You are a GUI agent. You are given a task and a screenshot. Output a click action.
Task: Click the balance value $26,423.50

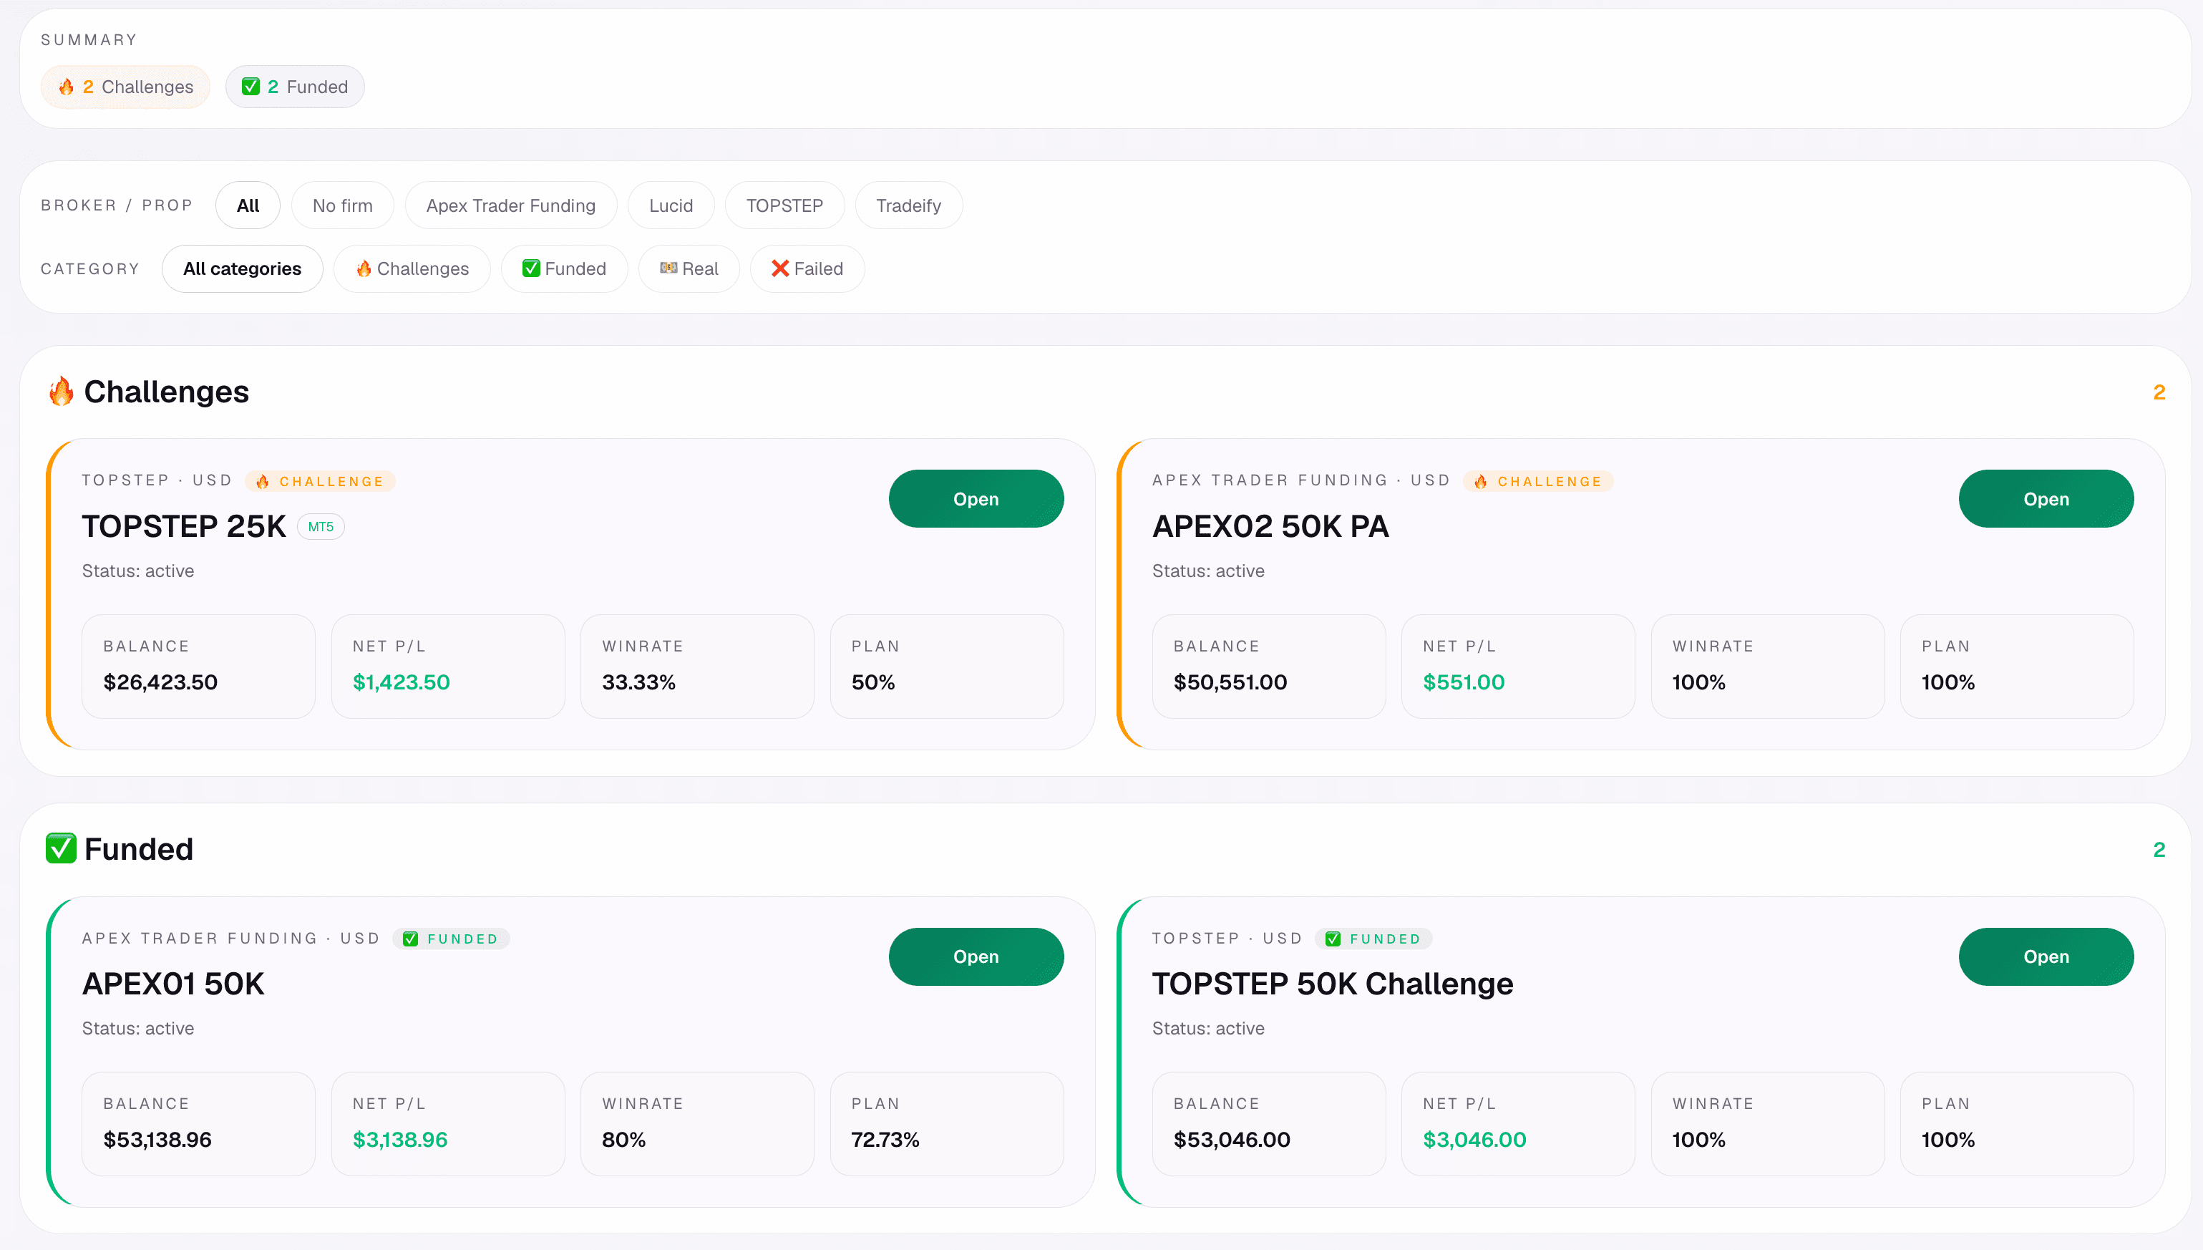pos(160,682)
